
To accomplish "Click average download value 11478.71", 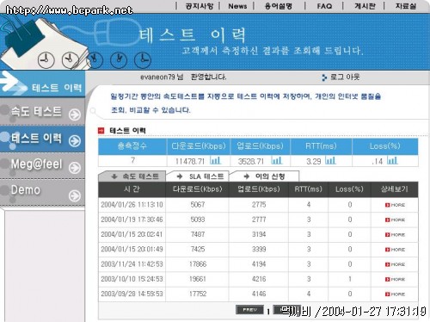I will coord(190,161).
